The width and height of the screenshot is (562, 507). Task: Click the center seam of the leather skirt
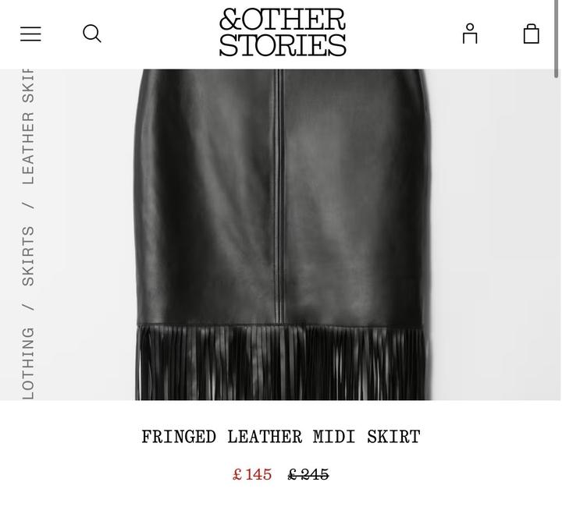click(279, 197)
